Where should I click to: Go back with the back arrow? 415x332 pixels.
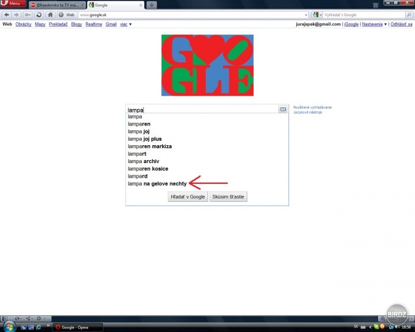click(6, 15)
